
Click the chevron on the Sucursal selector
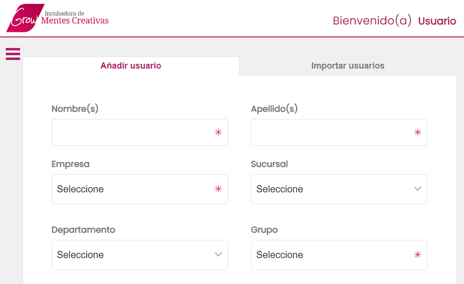[x=418, y=189]
